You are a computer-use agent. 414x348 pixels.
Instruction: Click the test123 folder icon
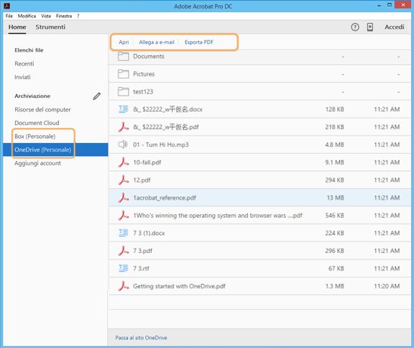tap(124, 91)
